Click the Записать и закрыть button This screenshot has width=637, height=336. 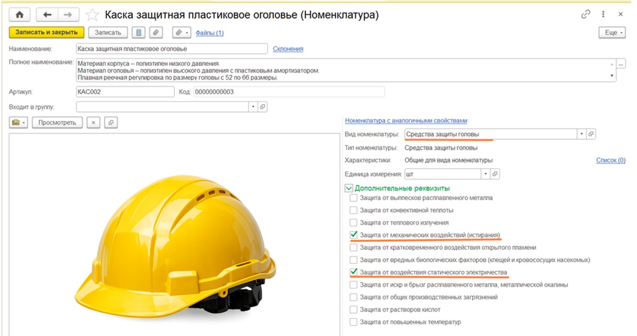point(47,32)
